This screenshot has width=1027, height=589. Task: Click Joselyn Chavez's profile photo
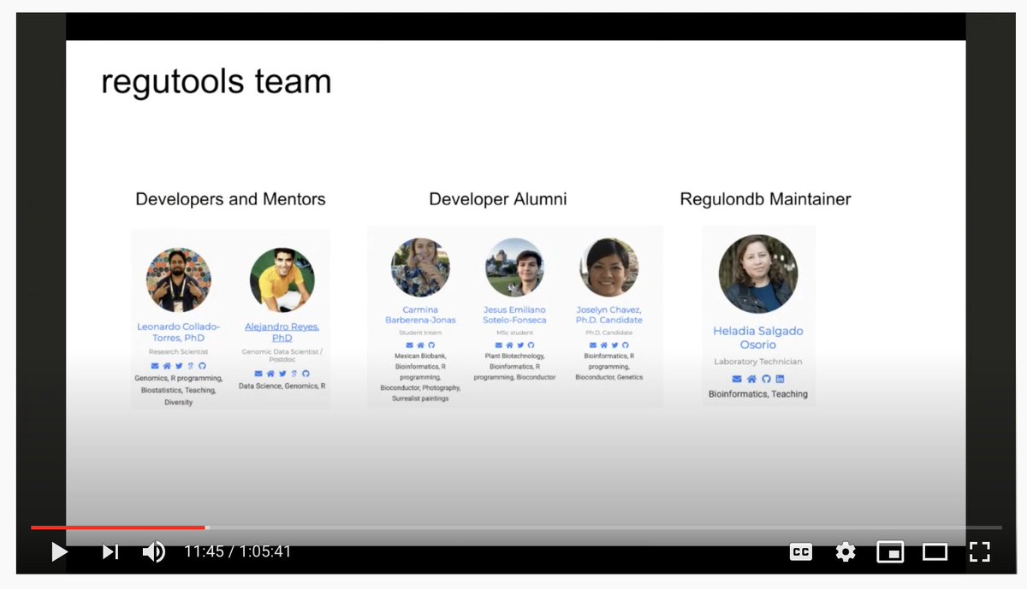point(608,267)
